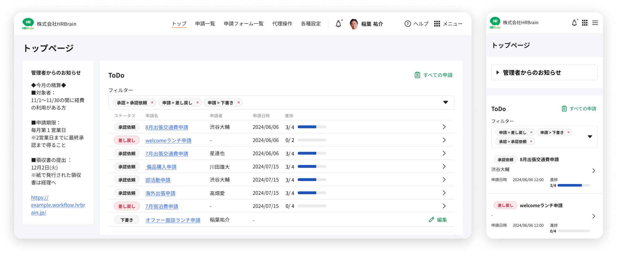The width and height of the screenshot is (618, 256).
Task: Remove 申請 > 下書き chip in mobile filter
Action: click(568, 132)
